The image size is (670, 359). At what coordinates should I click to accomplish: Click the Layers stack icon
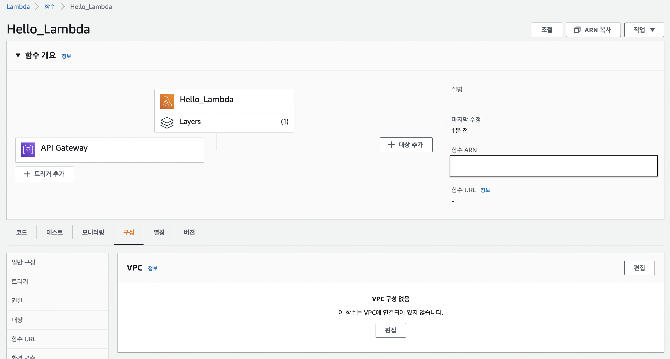coord(167,122)
